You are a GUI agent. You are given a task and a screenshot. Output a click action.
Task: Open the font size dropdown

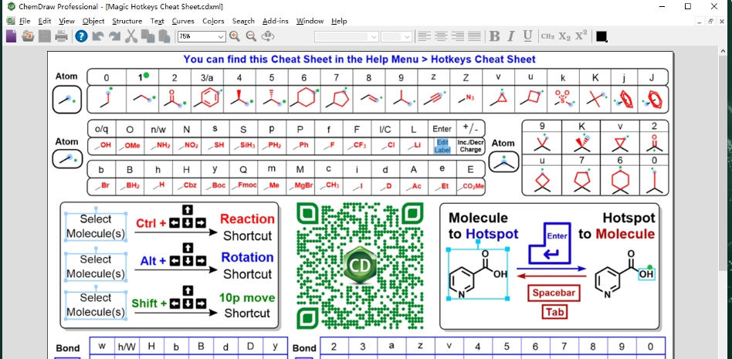pos(407,36)
